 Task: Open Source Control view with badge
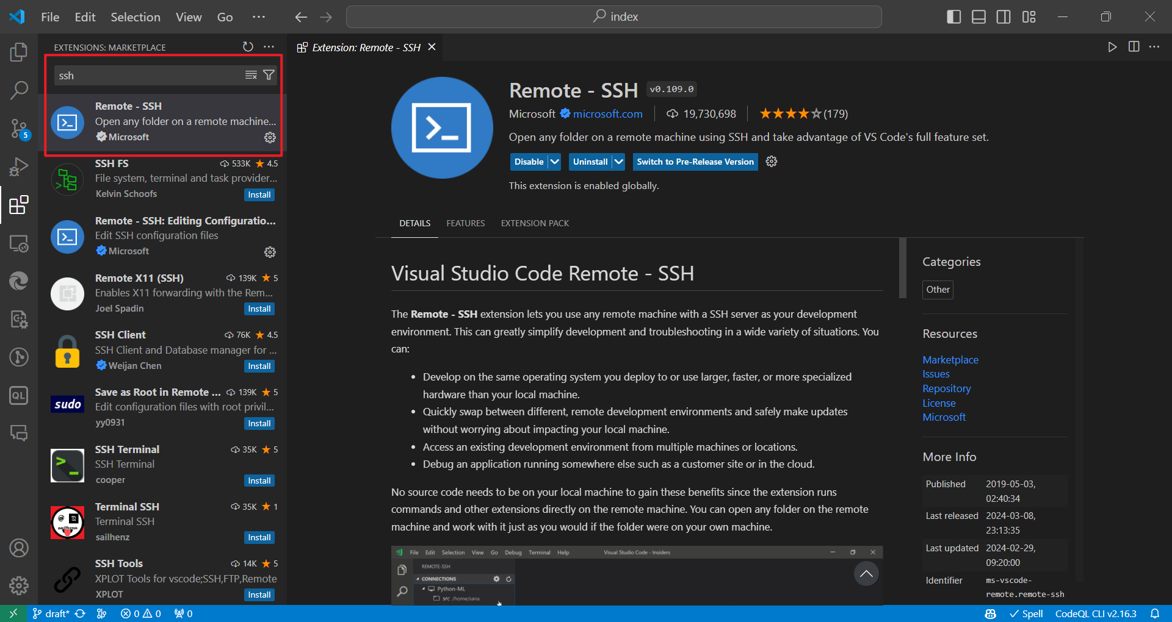19,129
